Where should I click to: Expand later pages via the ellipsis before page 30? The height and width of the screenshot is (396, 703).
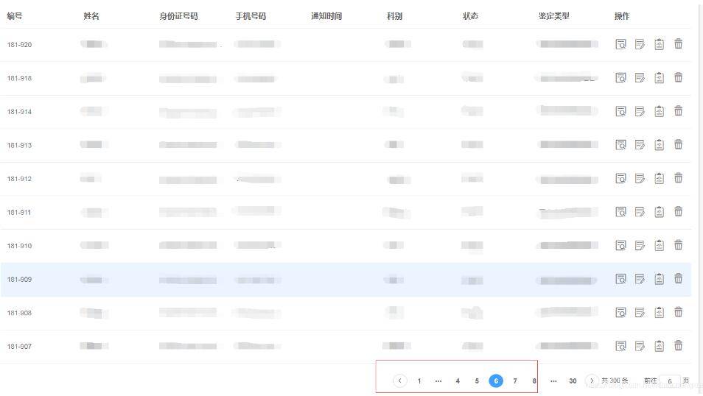click(x=553, y=381)
